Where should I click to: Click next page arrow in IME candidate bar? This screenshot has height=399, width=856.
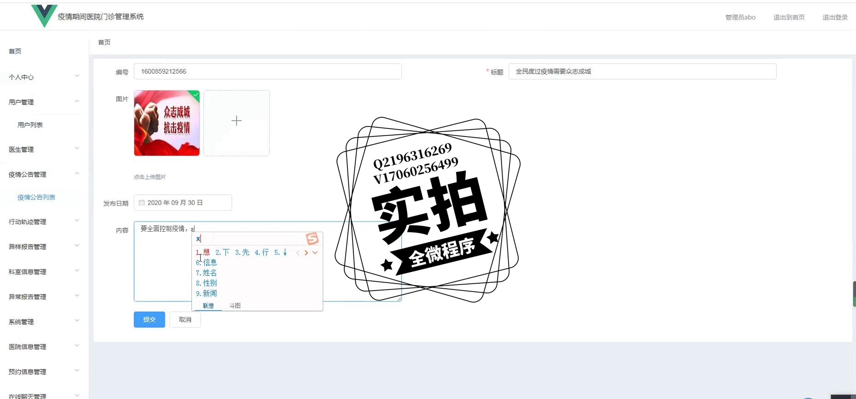[306, 252]
